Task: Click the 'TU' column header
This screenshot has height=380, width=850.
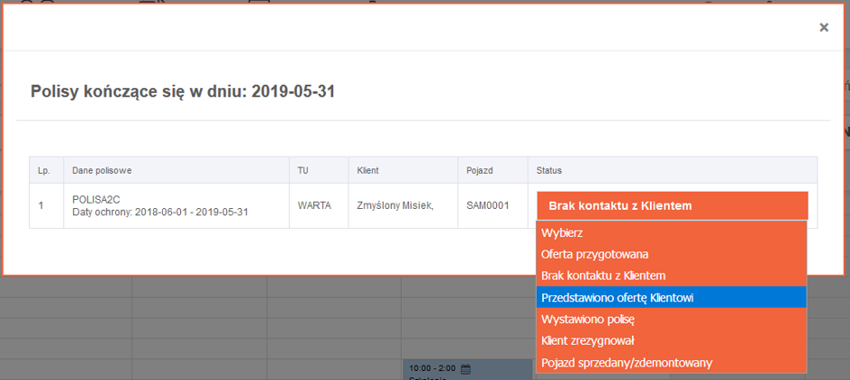Action: (x=303, y=170)
